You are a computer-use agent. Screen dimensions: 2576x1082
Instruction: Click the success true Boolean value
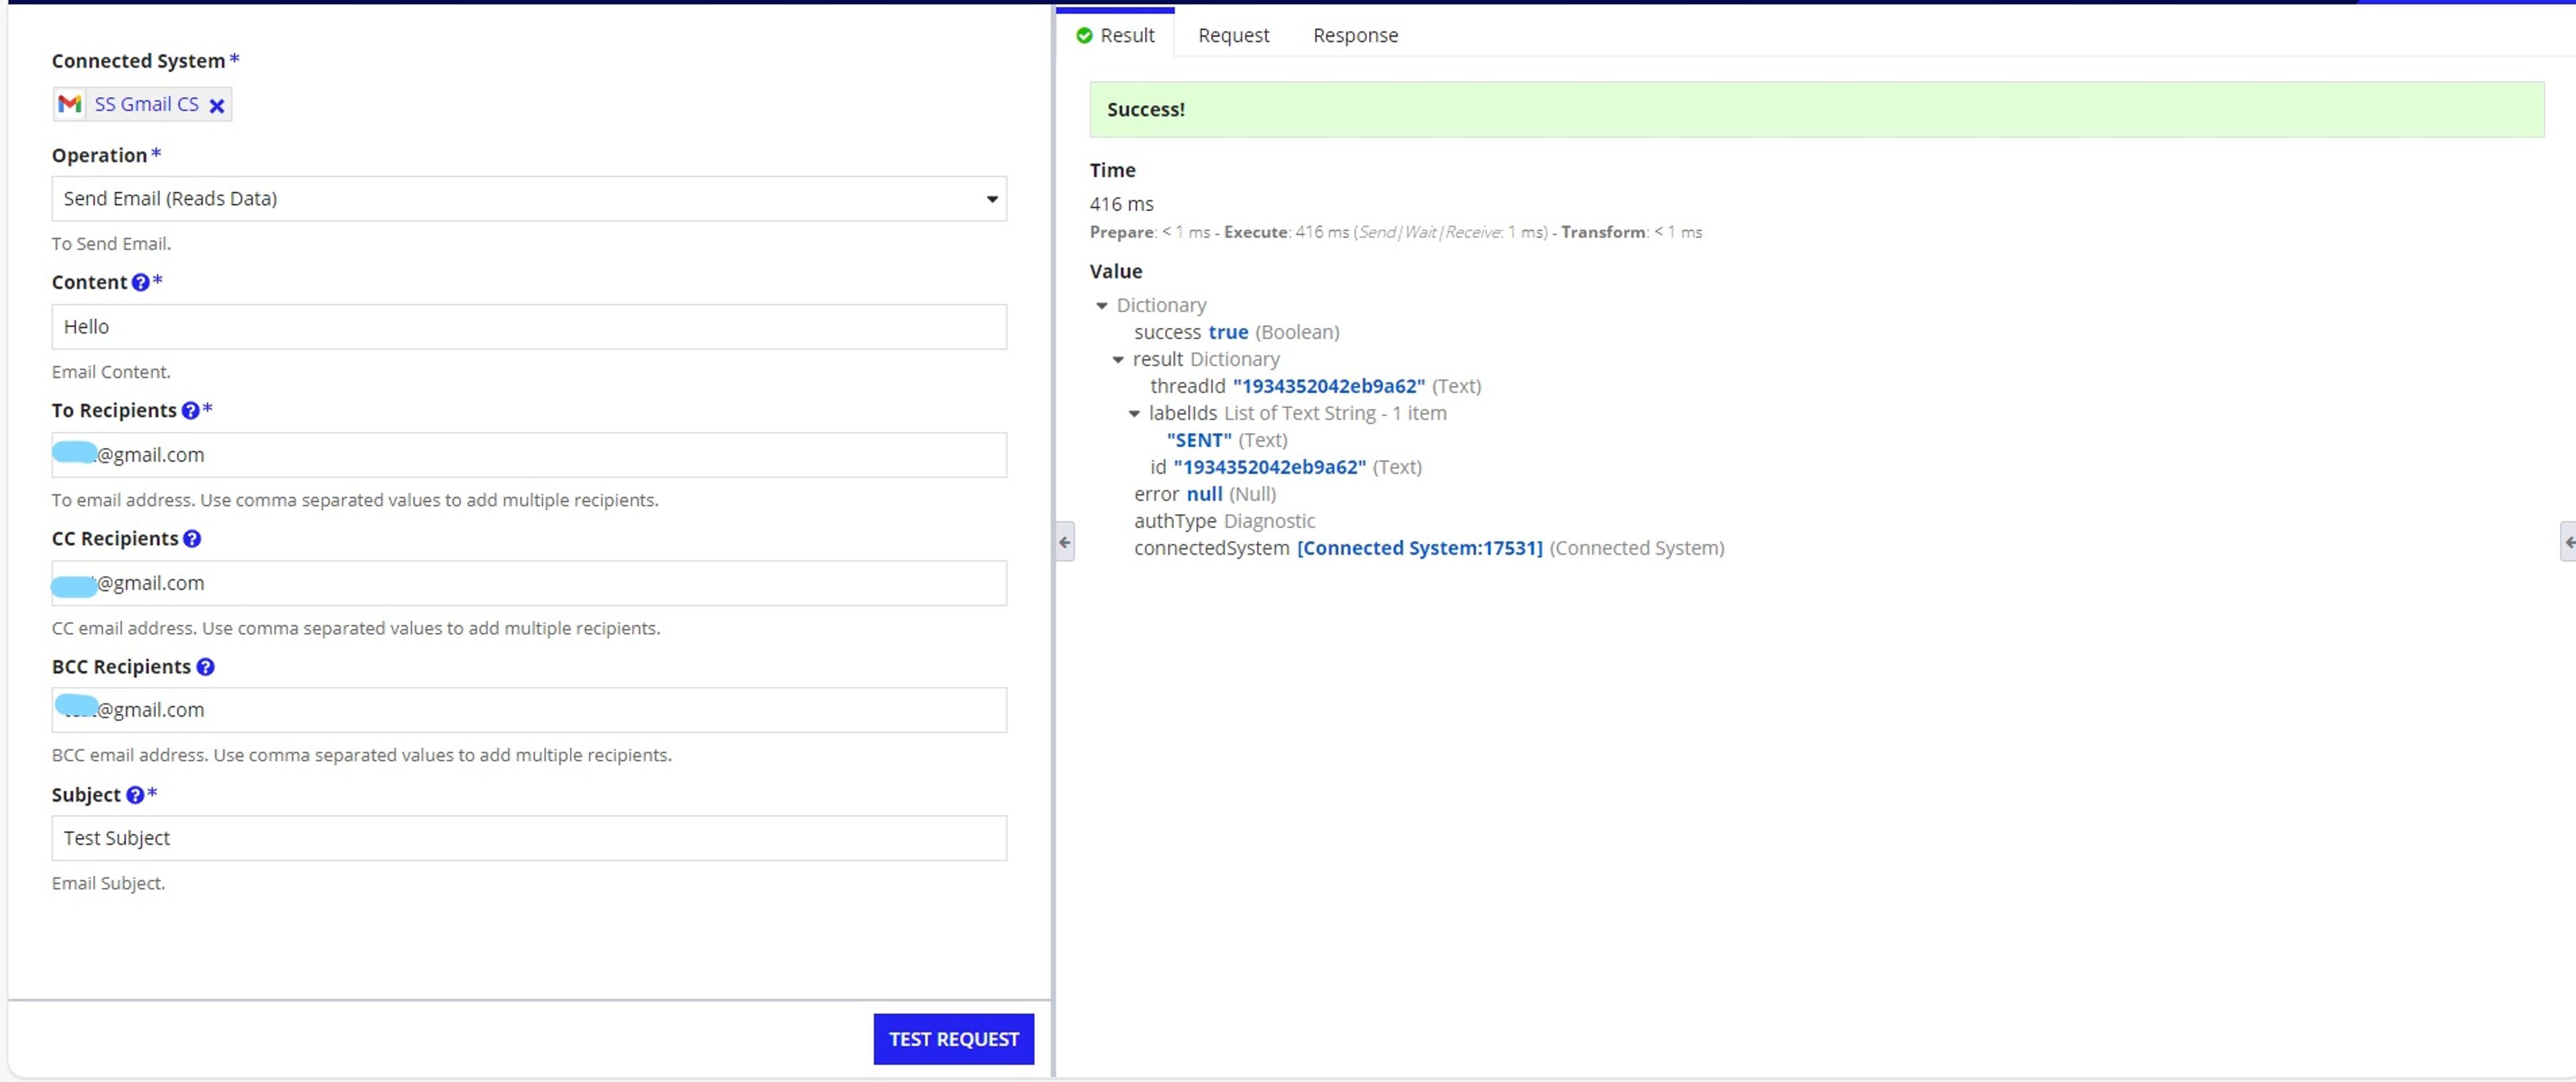1228,332
